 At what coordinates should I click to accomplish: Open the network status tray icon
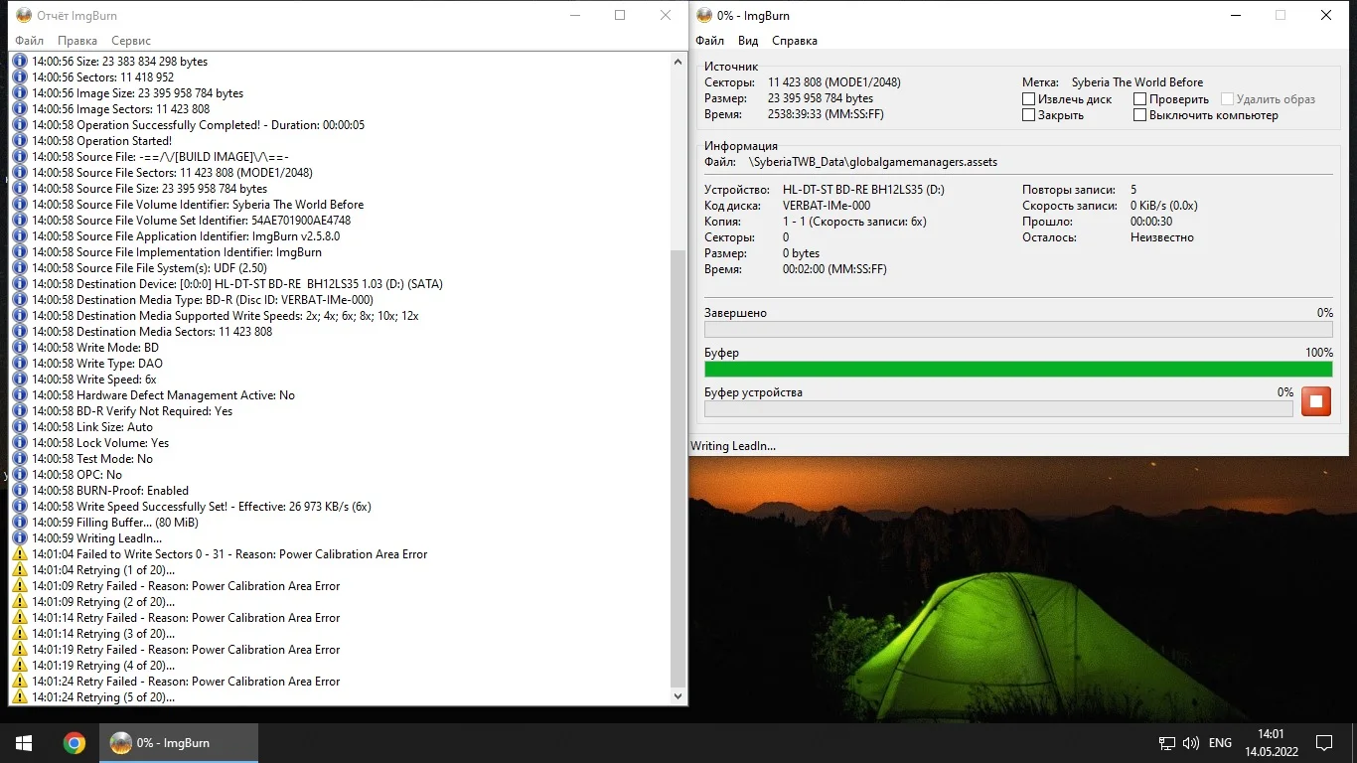point(1168,743)
